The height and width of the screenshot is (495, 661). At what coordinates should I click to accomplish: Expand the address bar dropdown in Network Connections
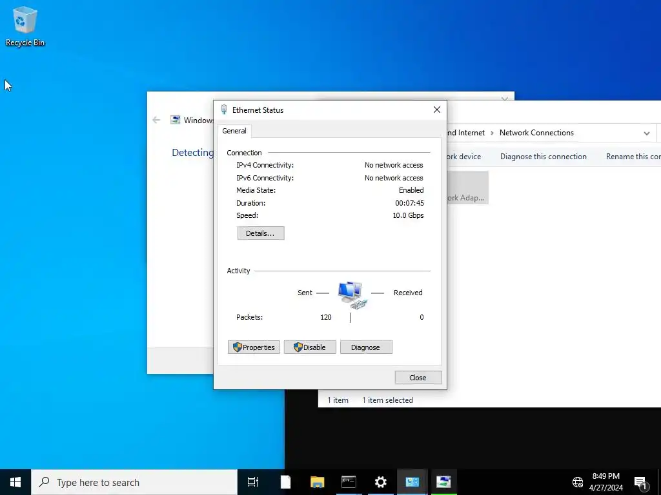(646, 133)
